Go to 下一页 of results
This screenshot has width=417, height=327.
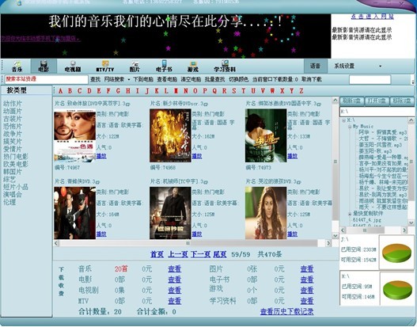(201, 254)
